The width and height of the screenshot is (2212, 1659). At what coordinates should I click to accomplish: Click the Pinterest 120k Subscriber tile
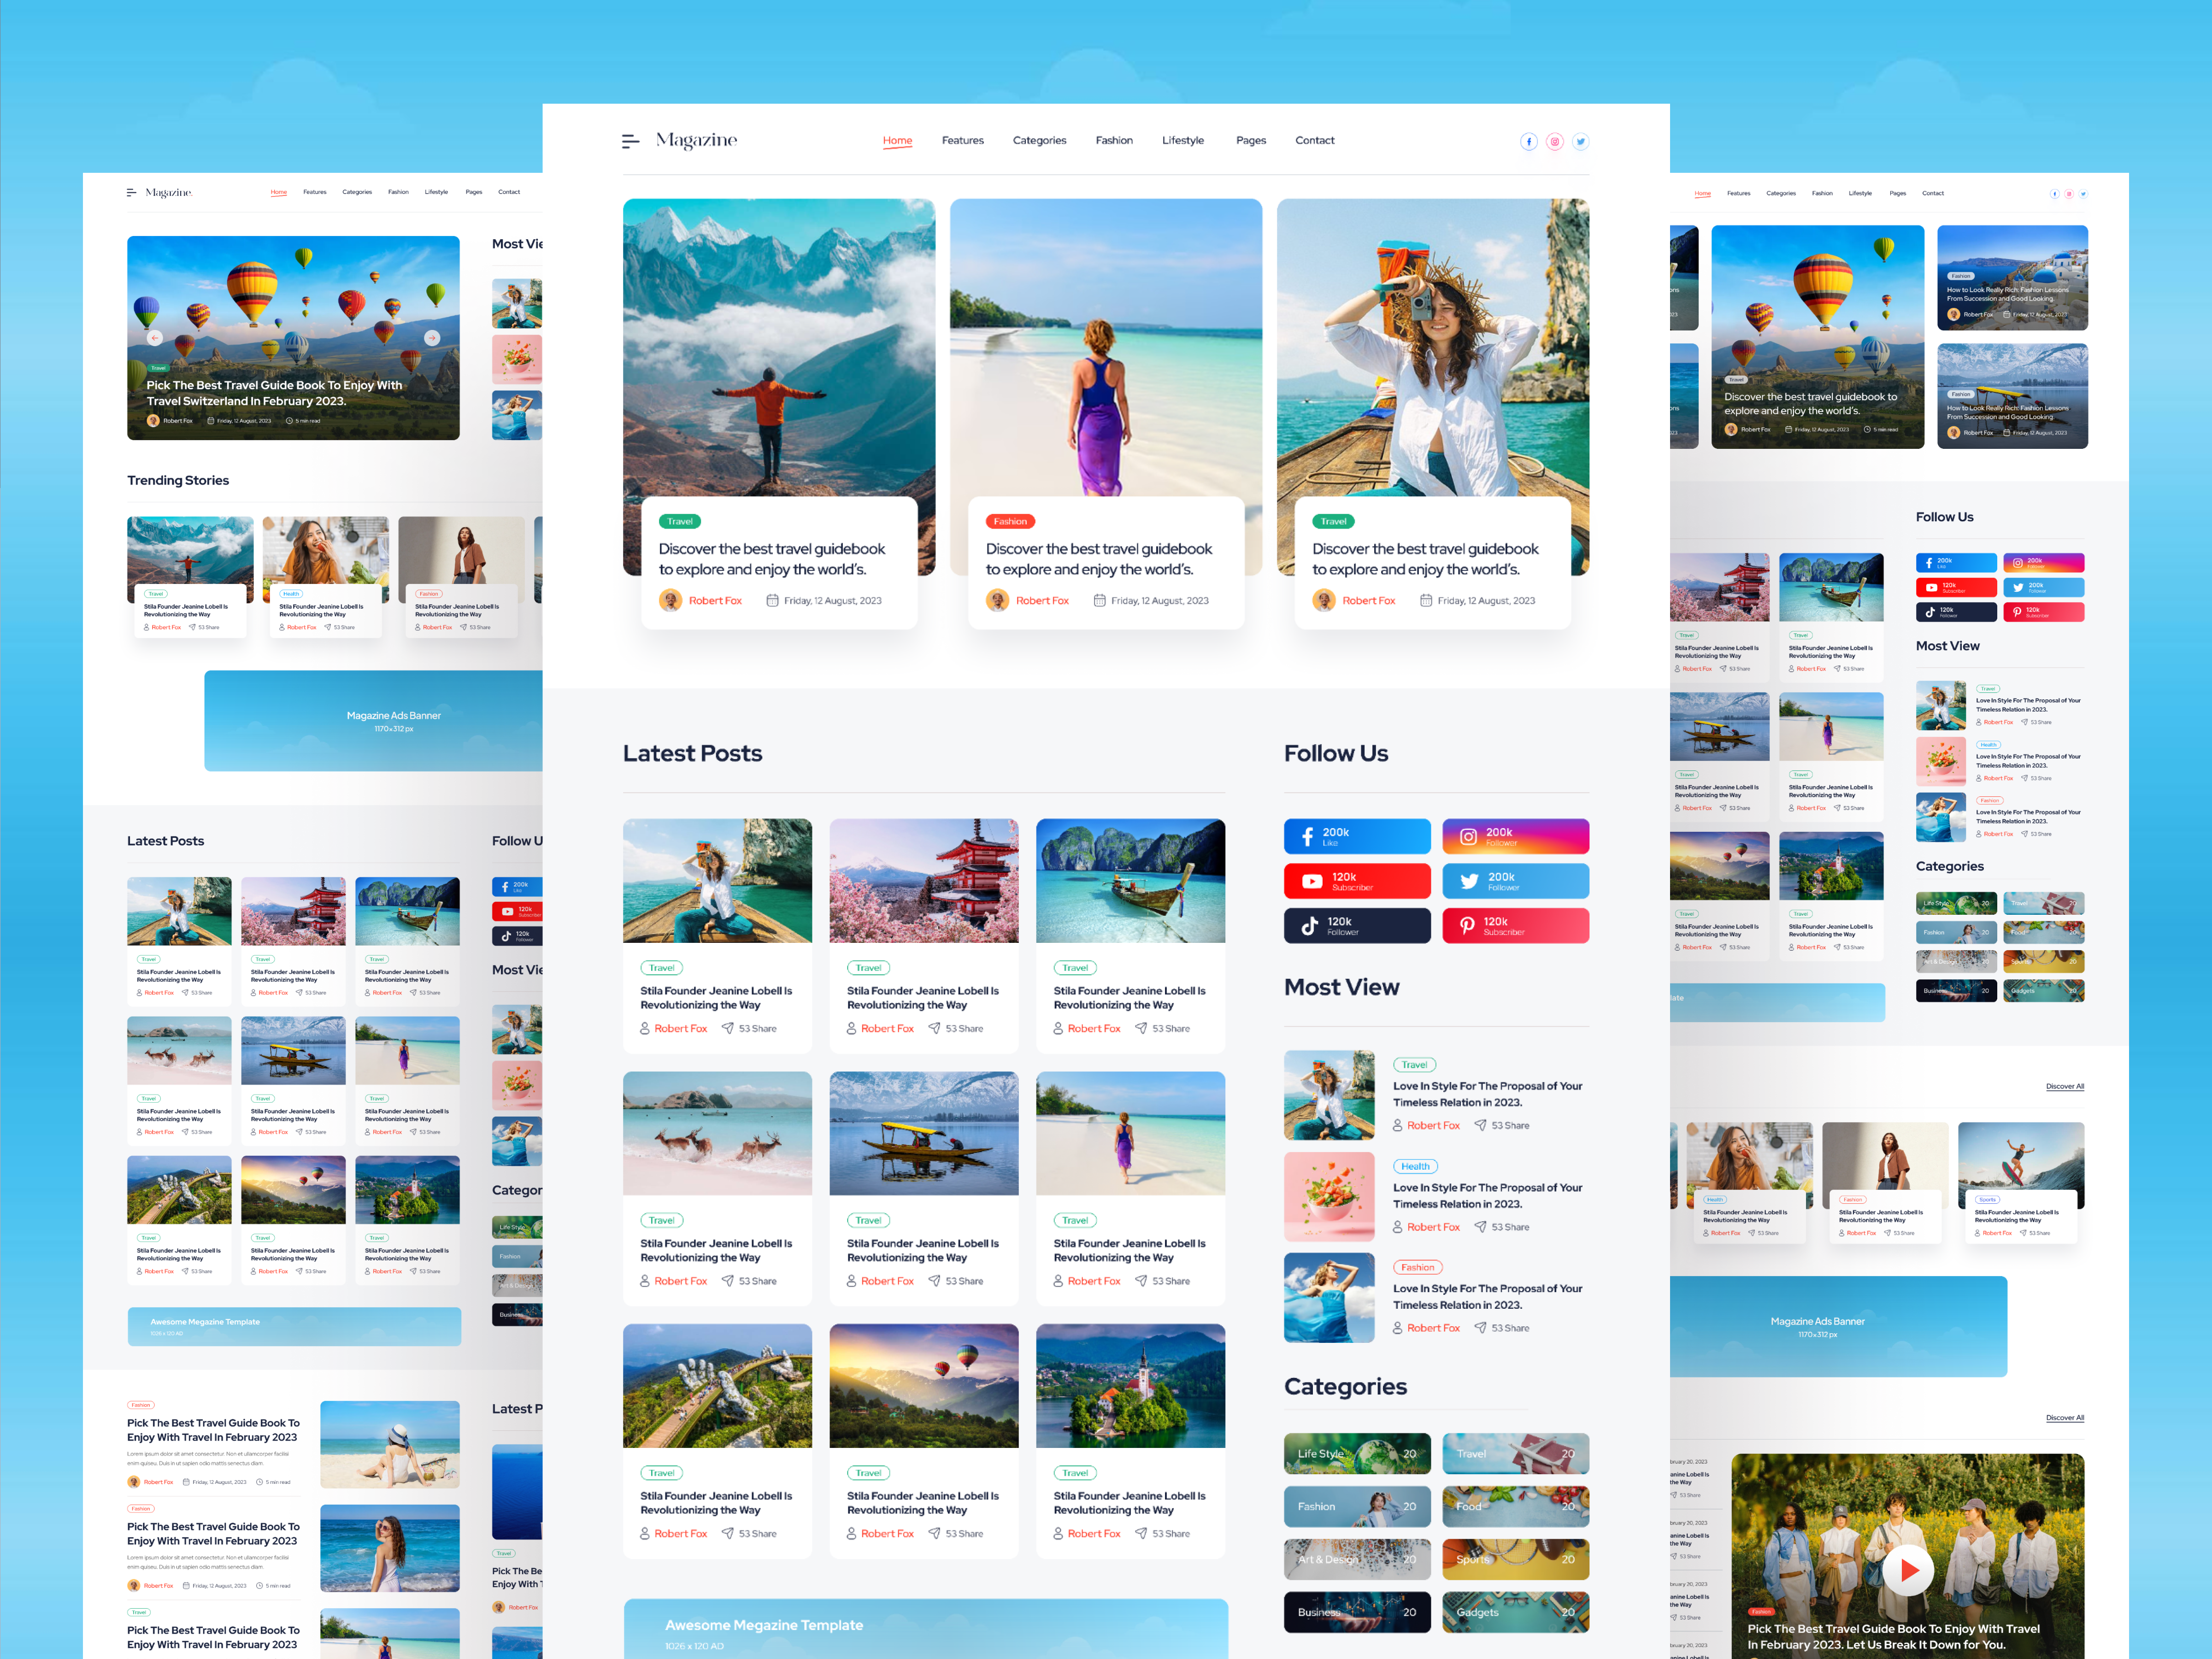pyautogui.click(x=1516, y=925)
